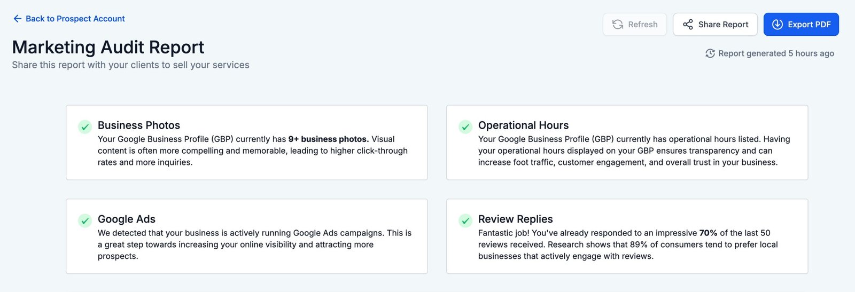Click the back arrow icon

point(17,19)
